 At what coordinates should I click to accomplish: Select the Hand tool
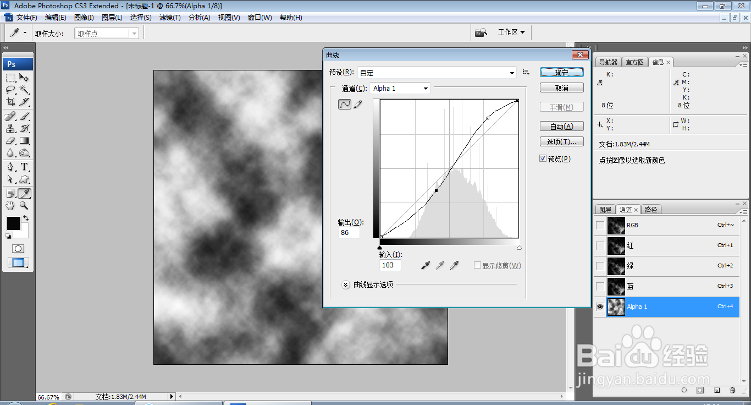pos(10,205)
